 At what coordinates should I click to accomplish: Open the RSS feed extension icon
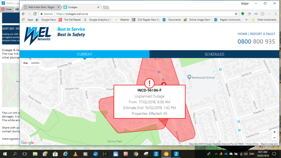click(x=262, y=14)
